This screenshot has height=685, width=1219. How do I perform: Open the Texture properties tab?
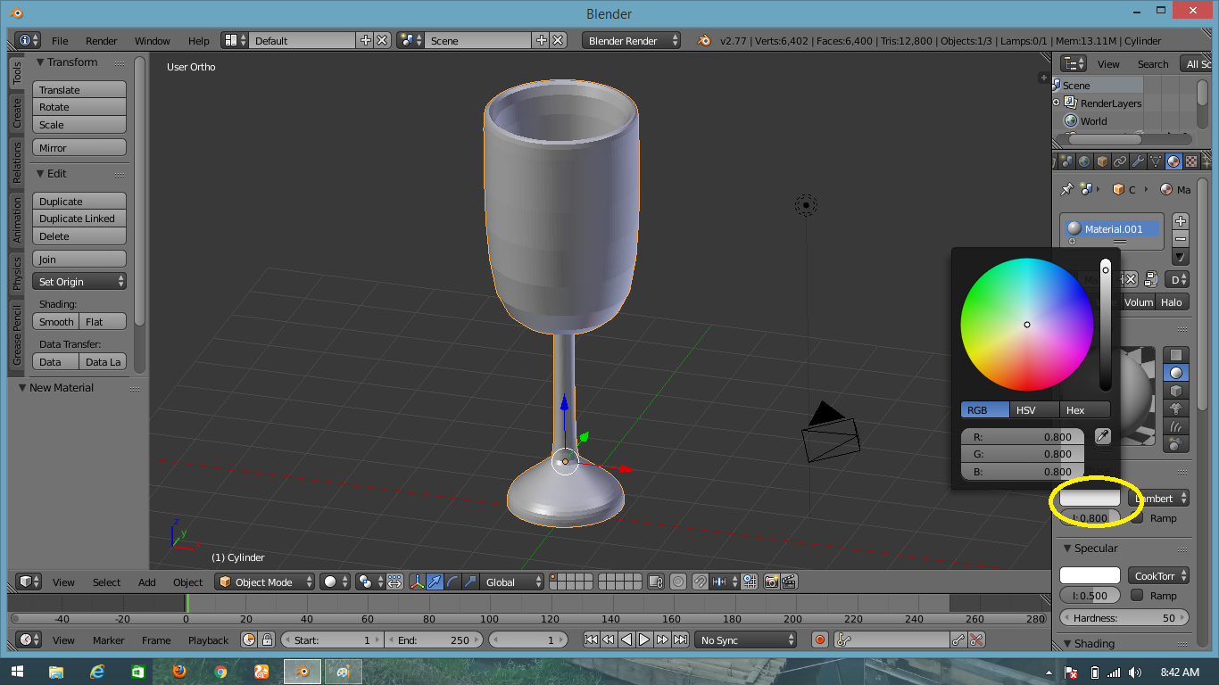1191,161
